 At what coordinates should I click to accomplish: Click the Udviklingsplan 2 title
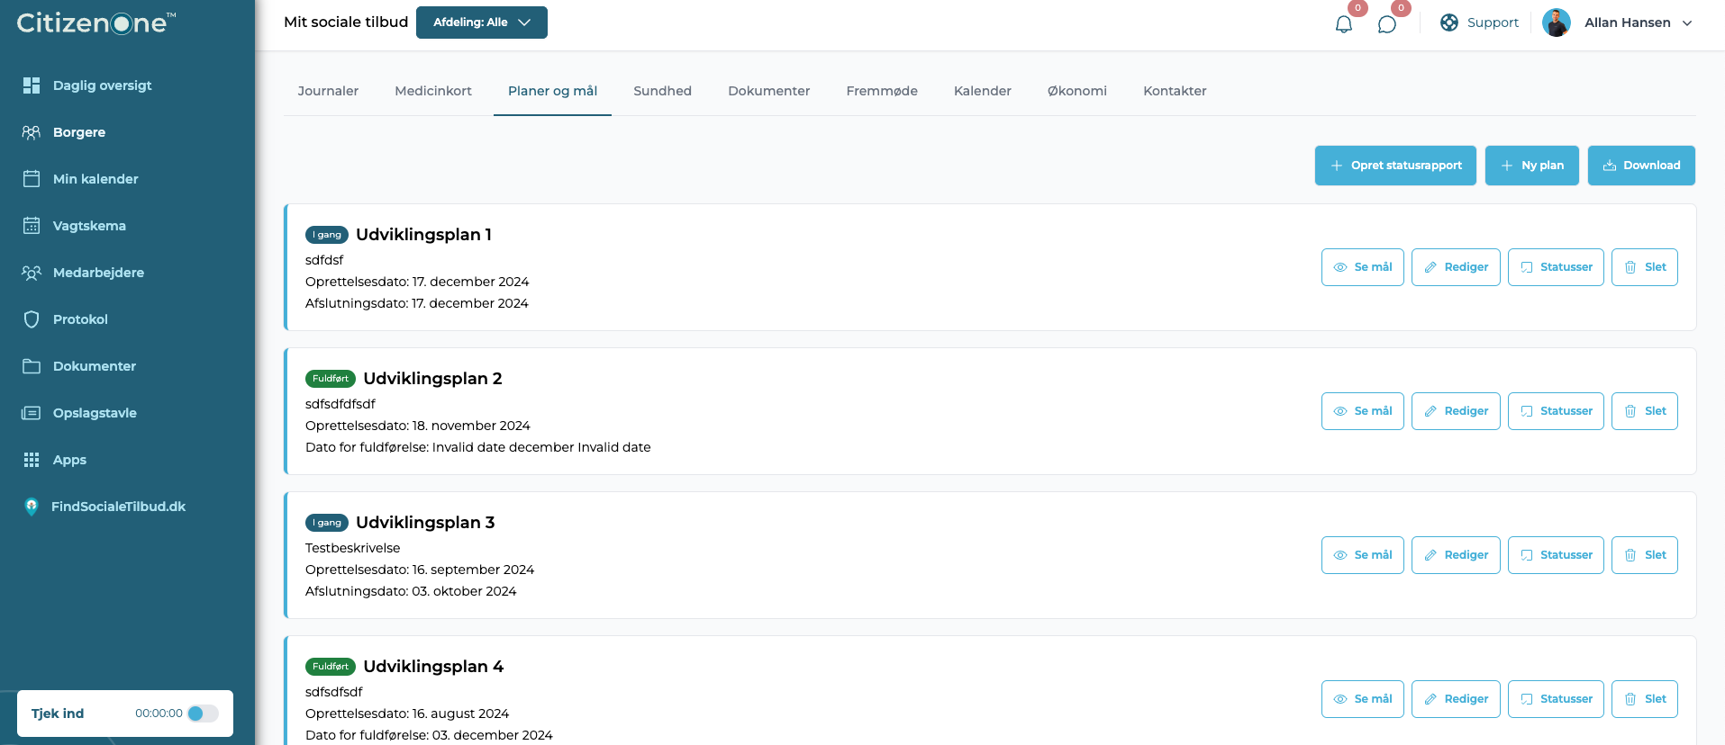click(432, 379)
